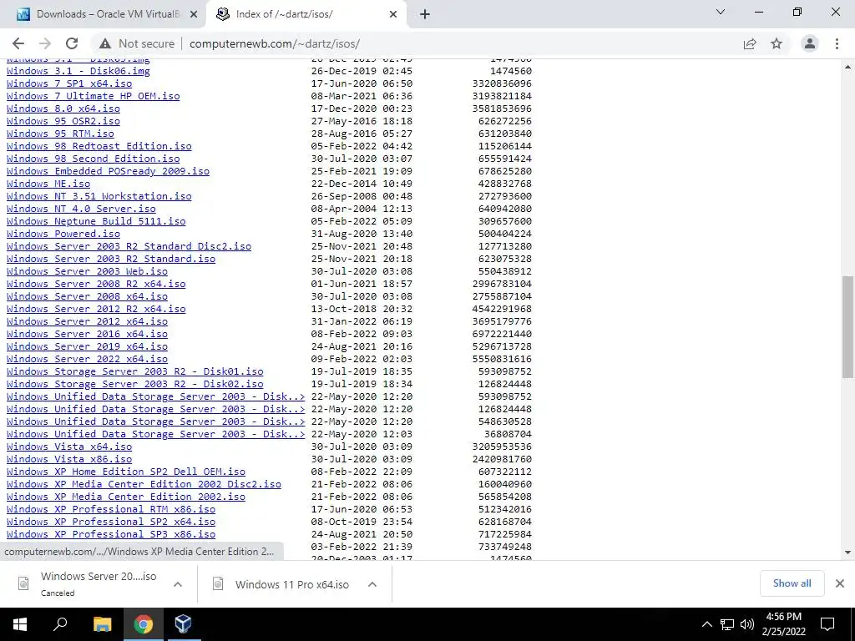Download Windows_7_SP1_x64.iso link
The width and height of the screenshot is (855, 641).
69,83
